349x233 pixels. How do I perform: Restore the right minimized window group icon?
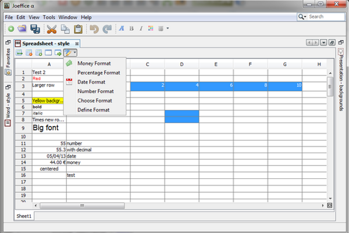pos(341,42)
